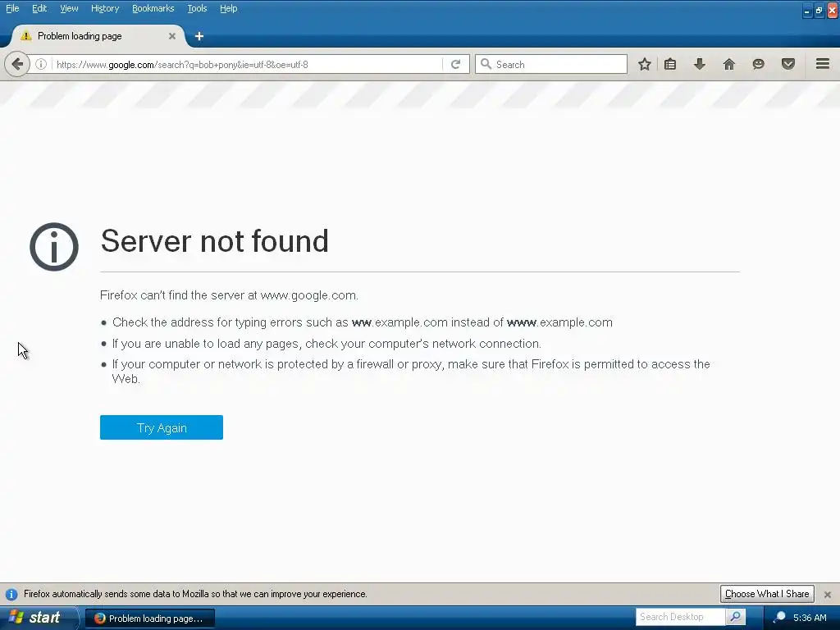Click the magnifier icon in search box
Screen dimensions: 840x630
point(486,64)
